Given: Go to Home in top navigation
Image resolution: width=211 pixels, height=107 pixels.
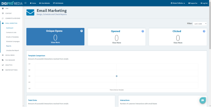Looking at the screenshot, I should [33, 3].
